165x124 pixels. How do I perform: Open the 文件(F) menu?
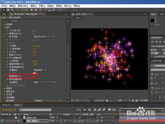[x=4, y=6]
